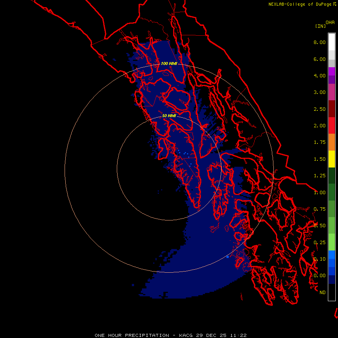Click the light green legend swatch
The image size is (338, 338).
[332, 242]
